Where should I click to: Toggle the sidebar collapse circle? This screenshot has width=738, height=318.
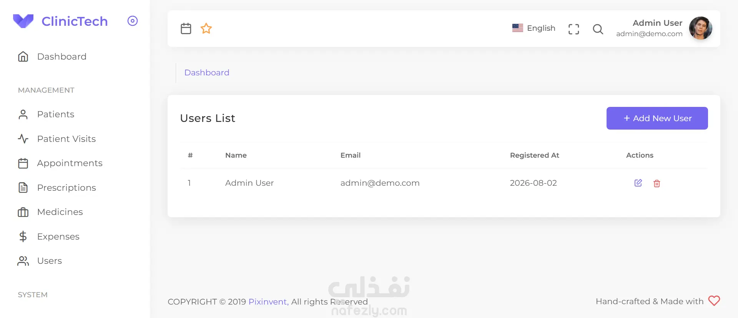pos(133,21)
